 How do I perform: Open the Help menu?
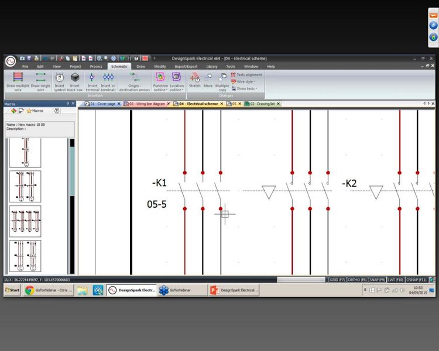pos(271,67)
